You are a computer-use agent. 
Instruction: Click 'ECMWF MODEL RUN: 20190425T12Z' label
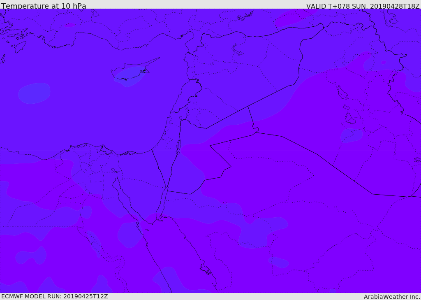(55, 296)
